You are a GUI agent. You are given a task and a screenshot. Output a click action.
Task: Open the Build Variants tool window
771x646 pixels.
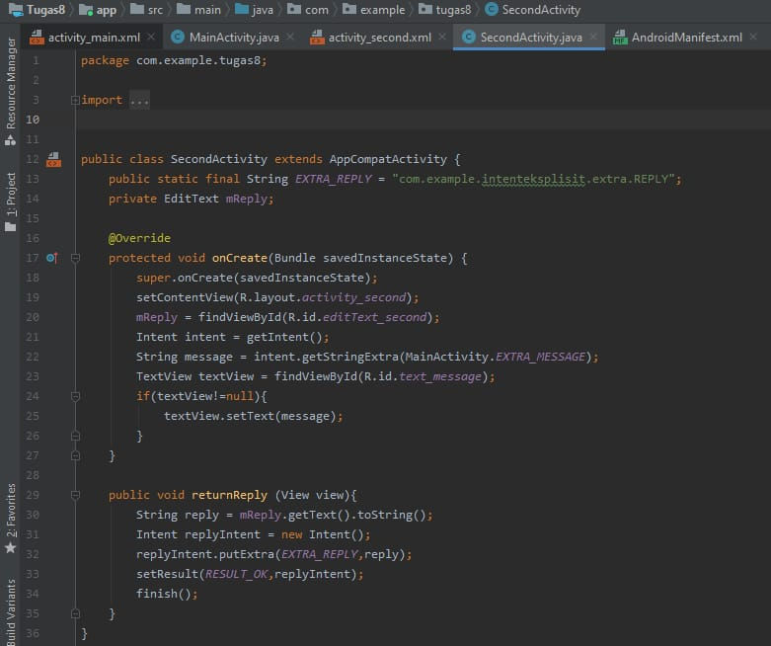(10, 611)
